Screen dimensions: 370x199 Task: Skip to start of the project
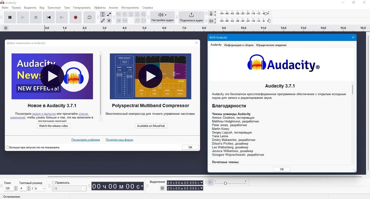[49, 18]
